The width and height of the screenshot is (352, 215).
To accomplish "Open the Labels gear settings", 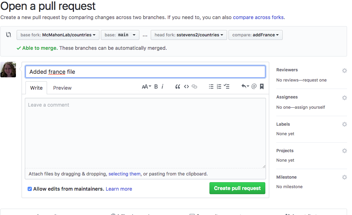I will click(344, 124).
